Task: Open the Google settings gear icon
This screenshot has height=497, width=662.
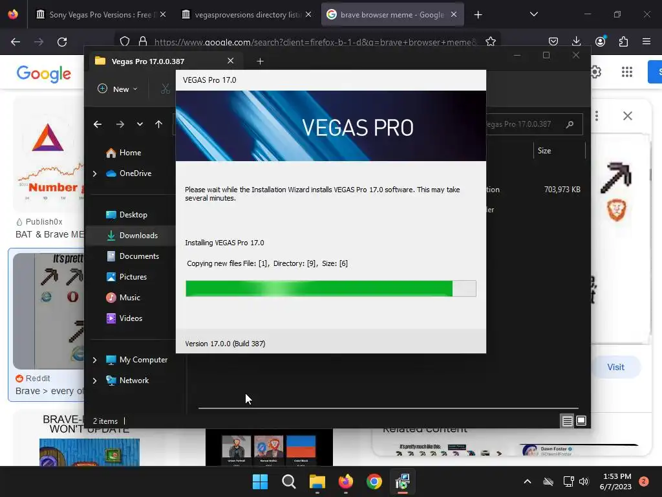Action: point(595,72)
